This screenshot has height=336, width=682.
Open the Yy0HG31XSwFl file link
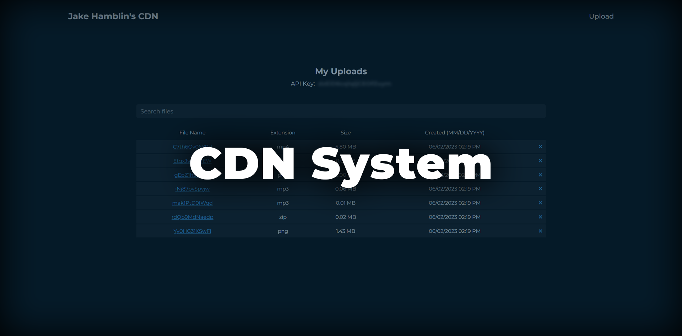(x=192, y=231)
